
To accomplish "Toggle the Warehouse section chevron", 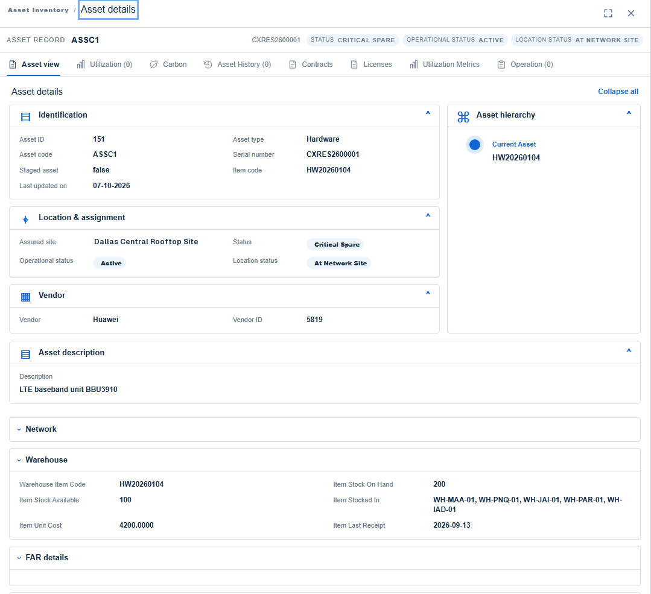I will [x=19, y=460].
